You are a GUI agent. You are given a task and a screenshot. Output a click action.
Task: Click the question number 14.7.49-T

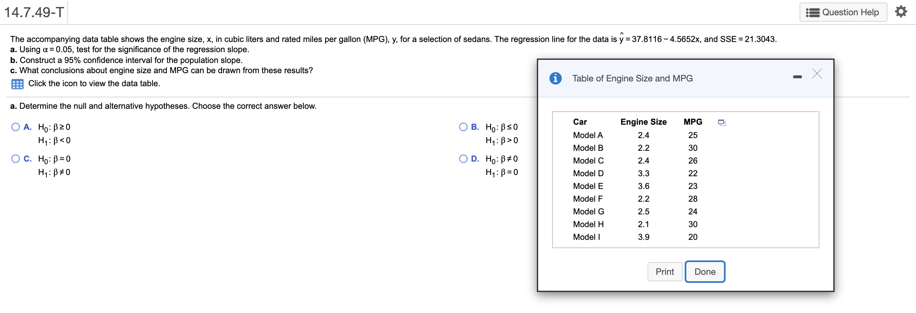34,12
